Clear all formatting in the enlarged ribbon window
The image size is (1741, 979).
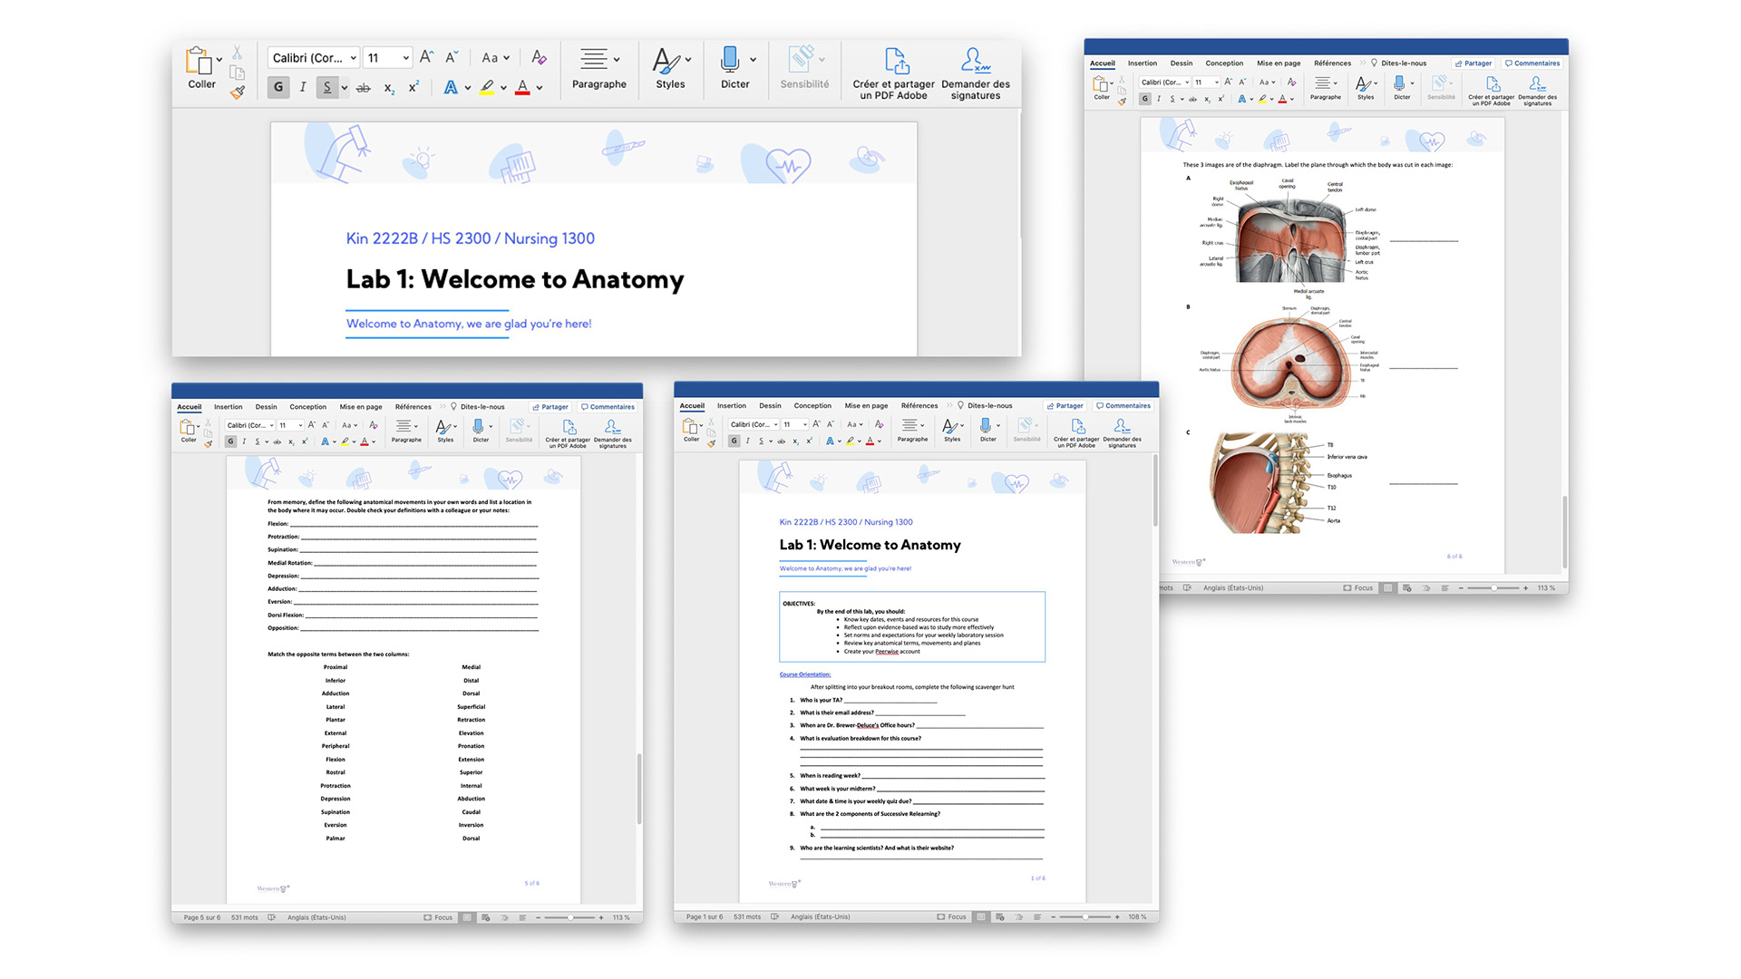click(539, 57)
